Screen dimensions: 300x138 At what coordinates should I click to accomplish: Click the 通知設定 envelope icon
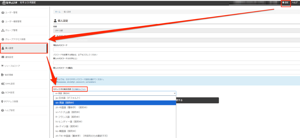pyautogui.click(x=3, y=57)
